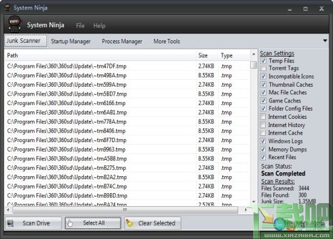
Task: Click the Clear Selected button
Action: (x=153, y=223)
